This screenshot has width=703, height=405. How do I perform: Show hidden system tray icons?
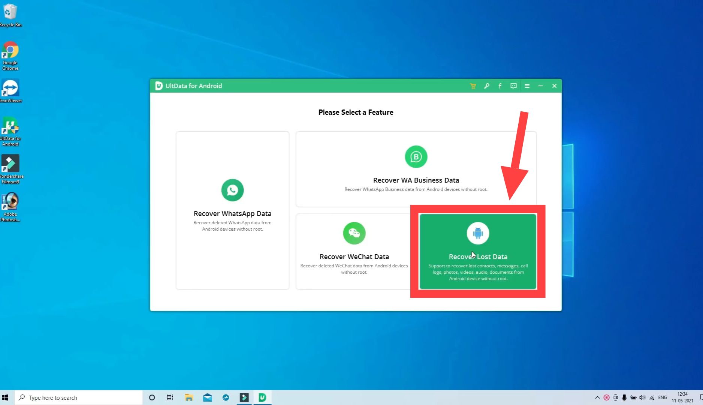[597, 397]
